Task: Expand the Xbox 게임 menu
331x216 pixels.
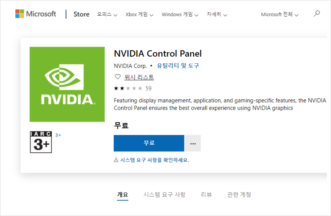Action: 139,14
